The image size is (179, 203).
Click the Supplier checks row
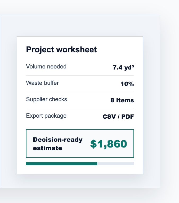[x=80, y=100]
